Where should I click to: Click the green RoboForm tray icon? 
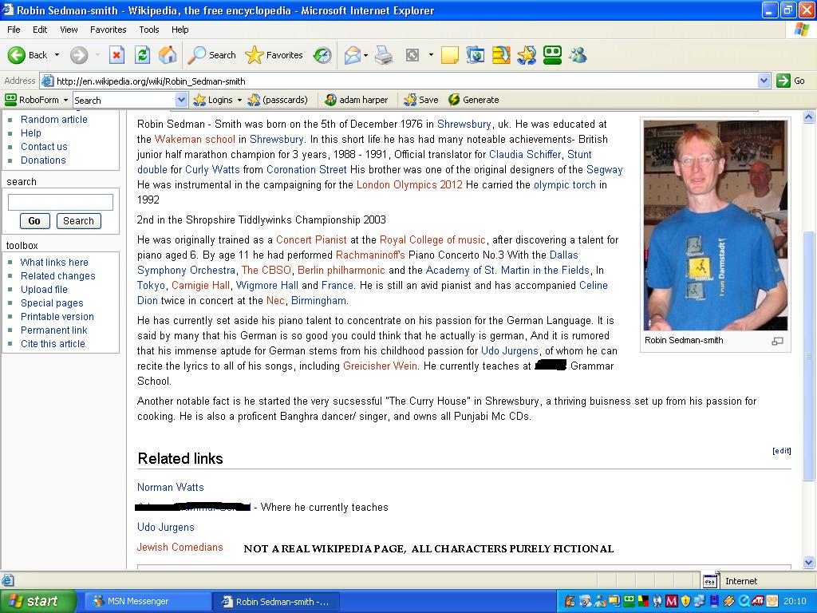[x=630, y=601]
